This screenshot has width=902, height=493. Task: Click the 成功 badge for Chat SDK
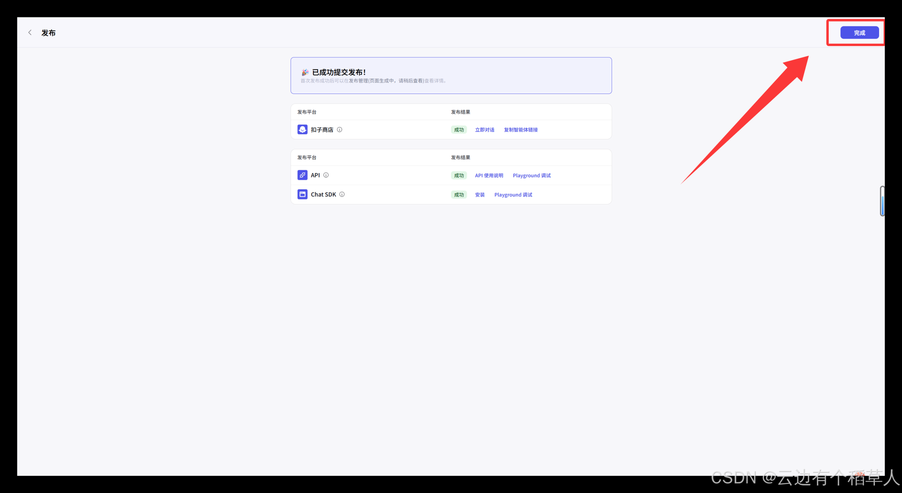pyautogui.click(x=459, y=195)
